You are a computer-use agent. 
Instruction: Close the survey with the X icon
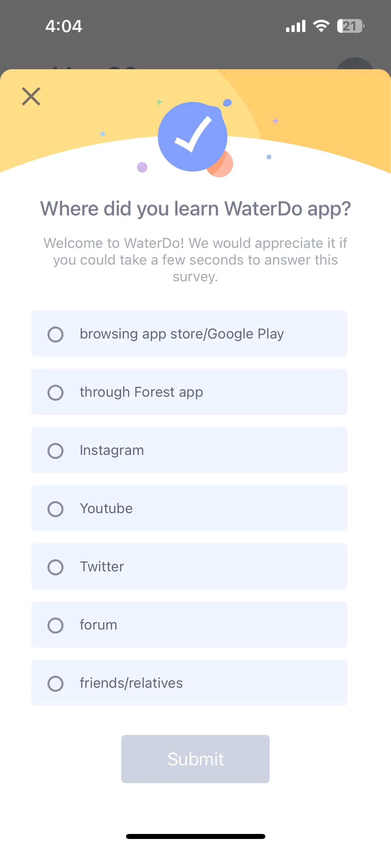[31, 96]
